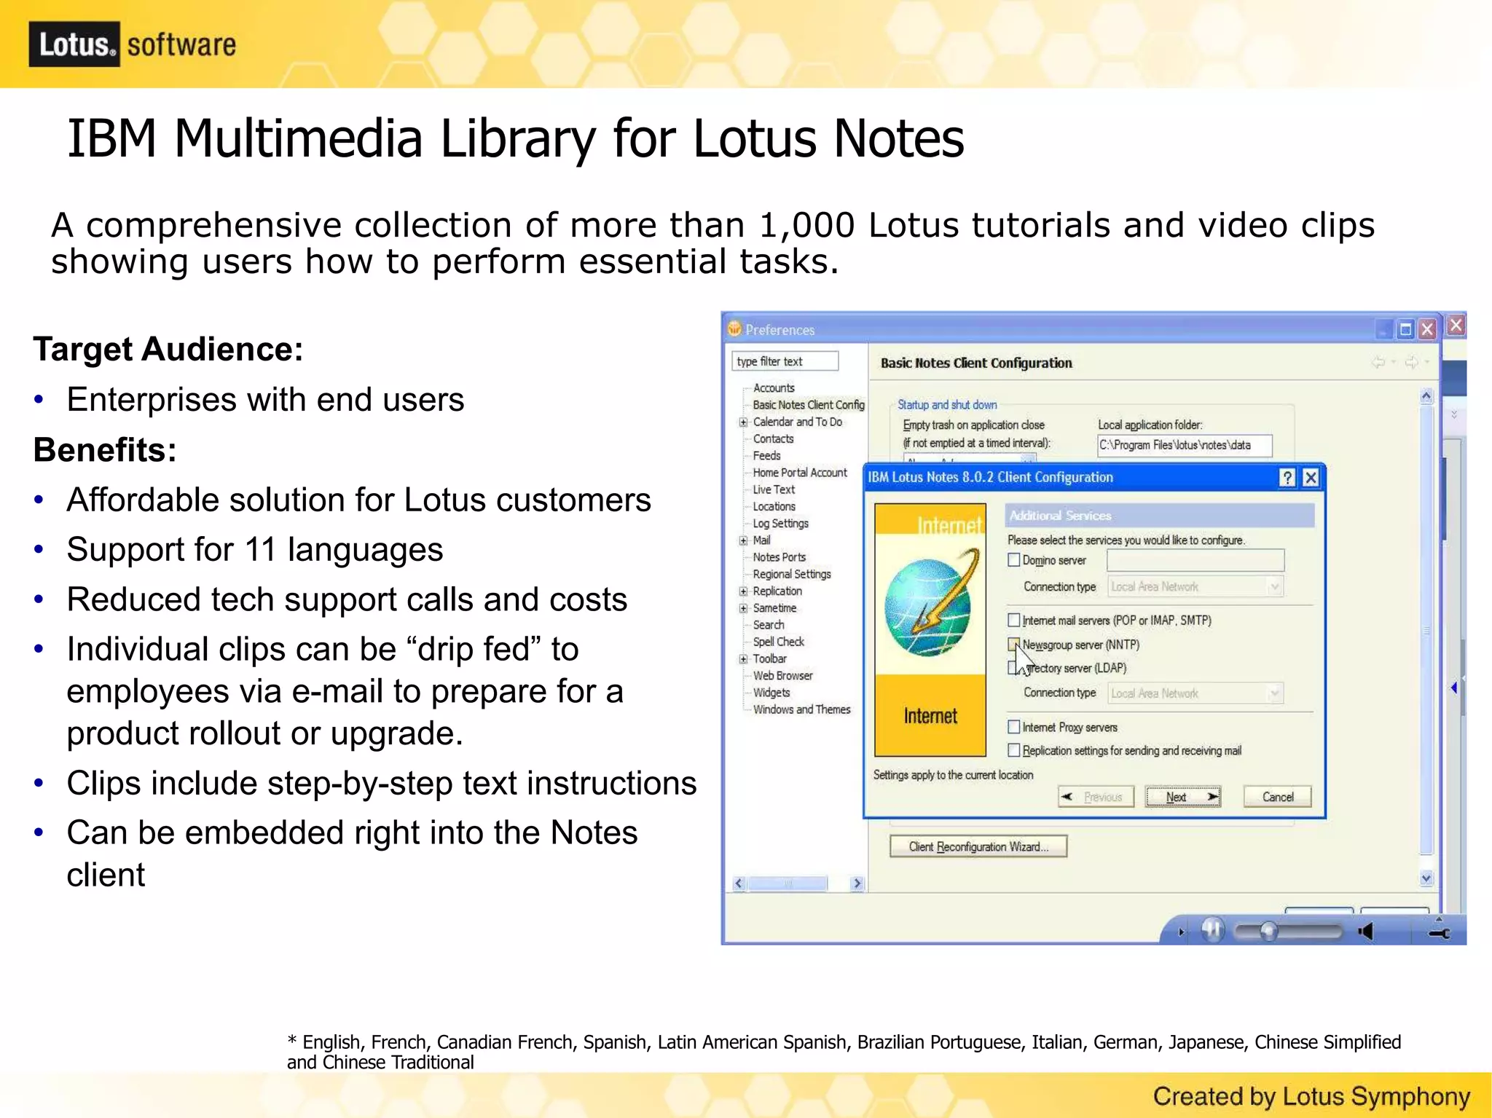This screenshot has width=1492, height=1118.
Task: Mute the player speaker icon
Action: (x=1366, y=932)
